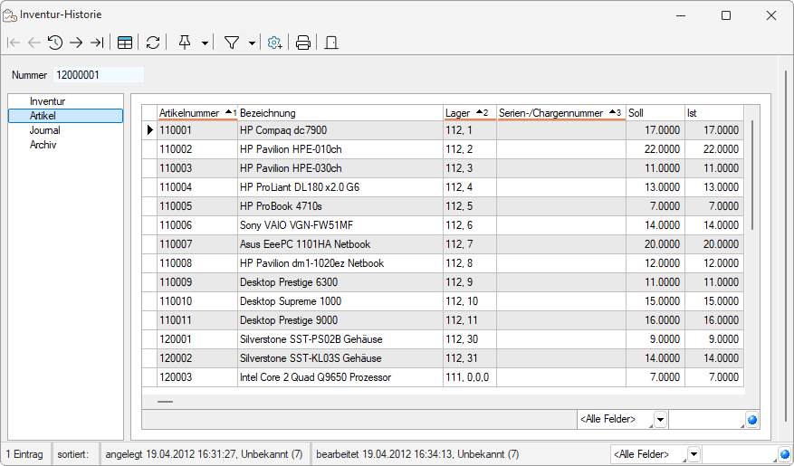Open the Journal section
Screen dimensions: 794x466
(x=44, y=130)
